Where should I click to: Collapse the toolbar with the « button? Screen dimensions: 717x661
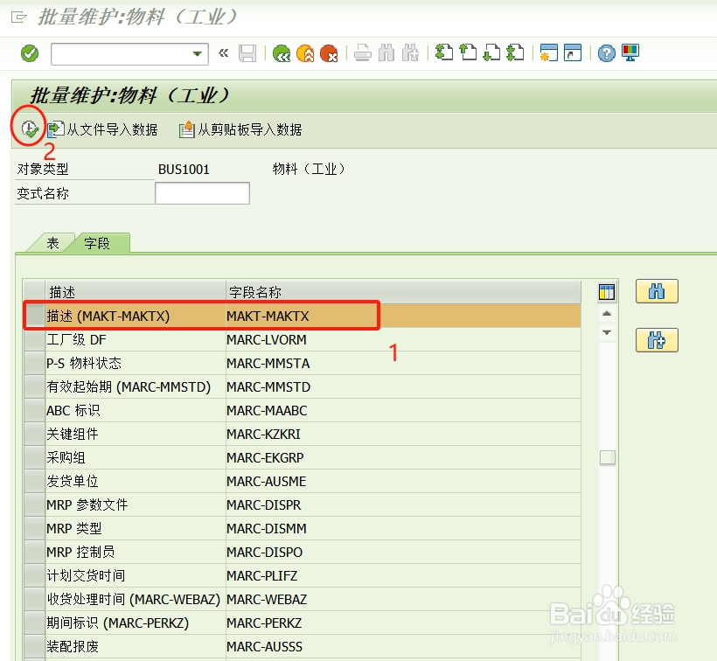click(x=226, y=53)
